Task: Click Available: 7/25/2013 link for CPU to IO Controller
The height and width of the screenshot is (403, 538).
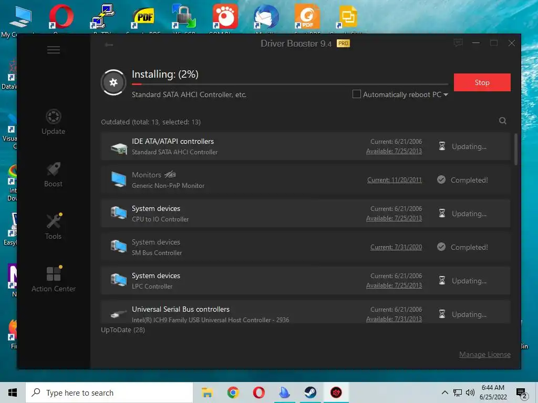Action: 394,218
